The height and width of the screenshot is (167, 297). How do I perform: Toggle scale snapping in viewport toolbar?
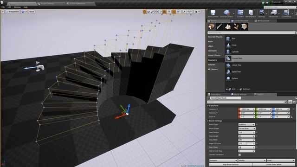pos(184,12)
